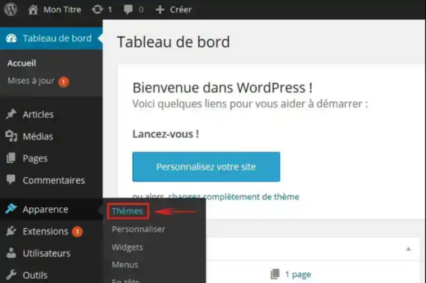Open the Médias menu

(38, 136)
